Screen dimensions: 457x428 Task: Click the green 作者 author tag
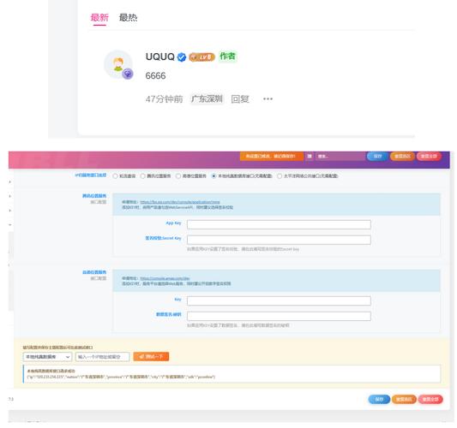click(227, 56)
